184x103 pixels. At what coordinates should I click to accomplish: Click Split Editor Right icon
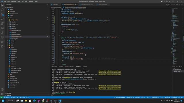point(179,5)
